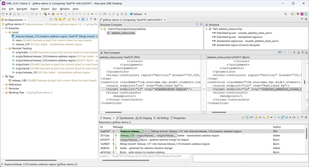
Task: Close the gitflow-demo-2 Comparing editor tab
Action: click(165, 20)
